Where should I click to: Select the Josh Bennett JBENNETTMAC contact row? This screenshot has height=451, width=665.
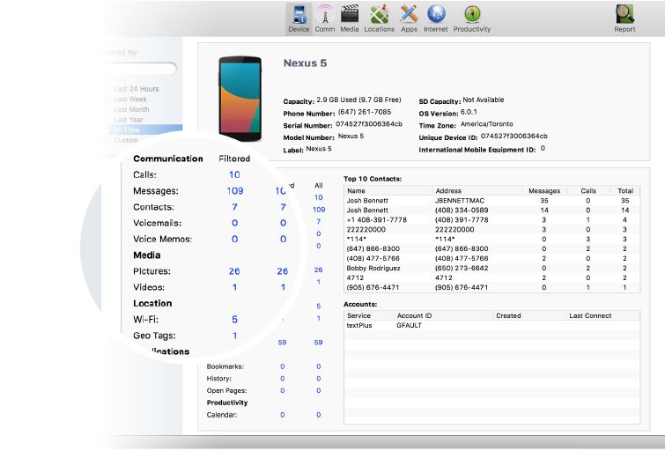(x=492, y=201)
